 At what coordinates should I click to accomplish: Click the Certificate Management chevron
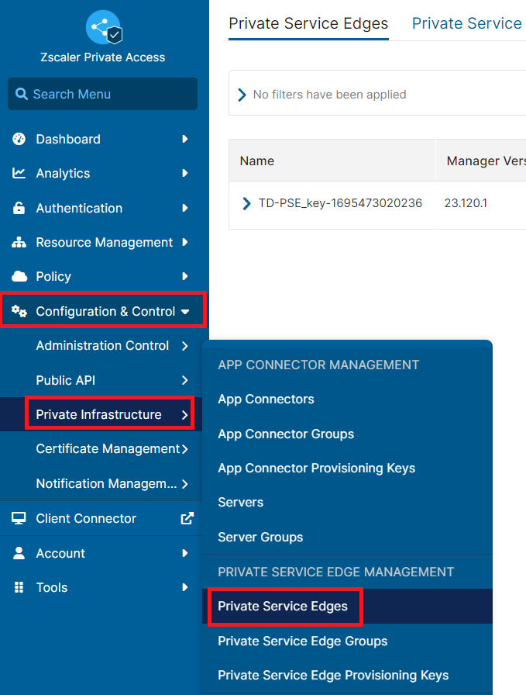[185, 449]
